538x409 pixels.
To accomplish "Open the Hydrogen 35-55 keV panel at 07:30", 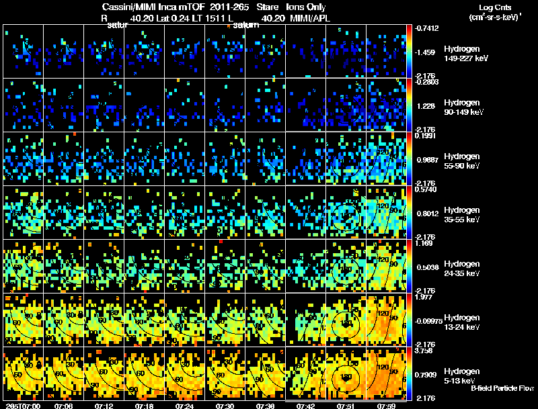I will [225, 213].
